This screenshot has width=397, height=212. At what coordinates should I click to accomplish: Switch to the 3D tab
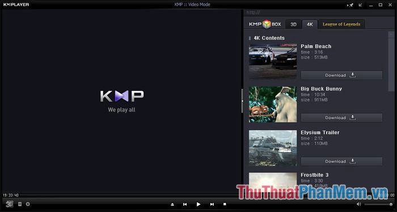293,24
